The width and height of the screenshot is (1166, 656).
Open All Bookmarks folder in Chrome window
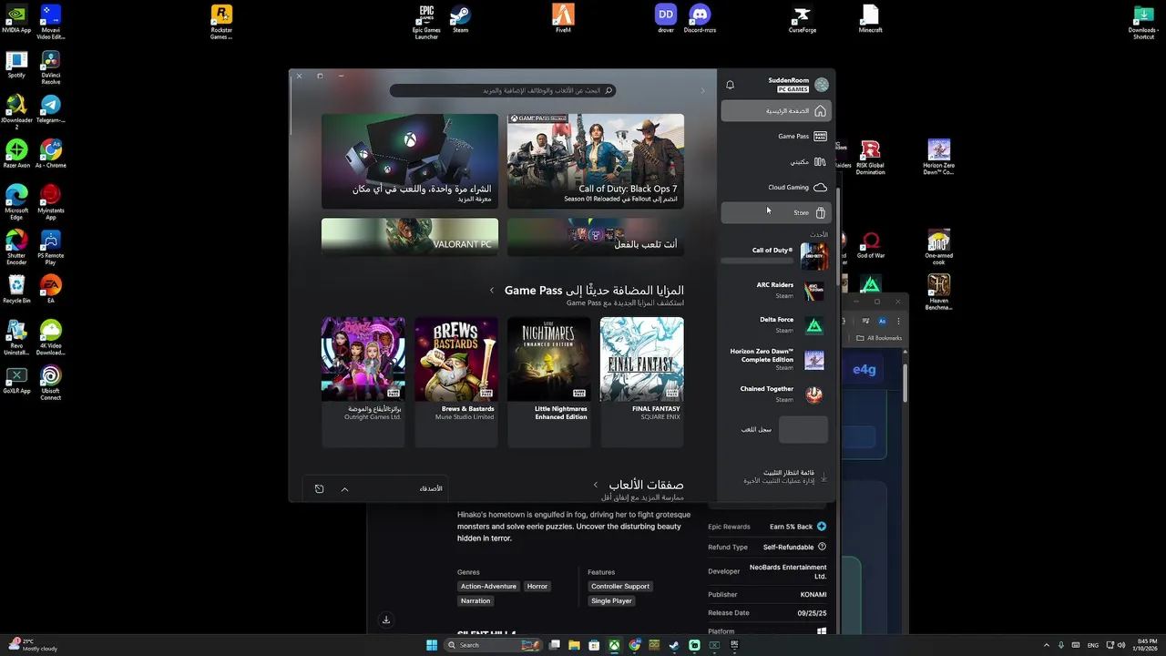coord(879,338)
